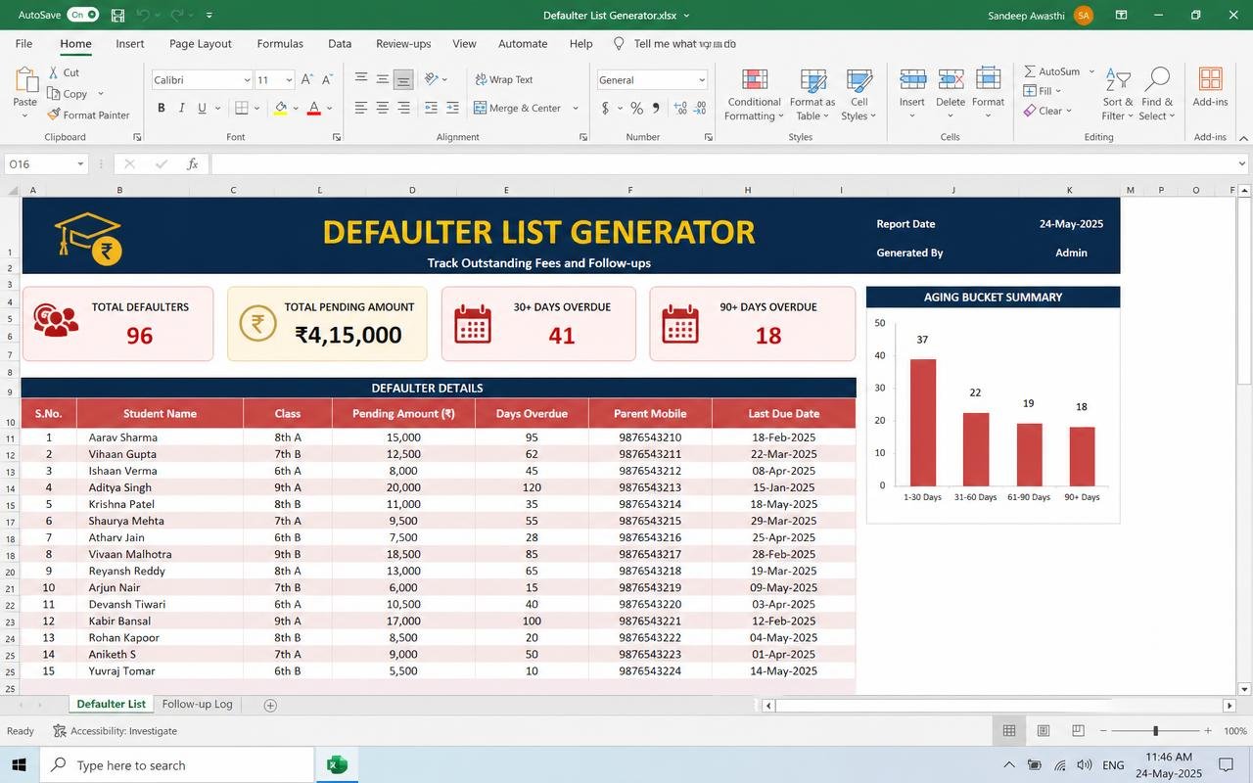Click the zoom slider handle
This screenshot has height=783, width=1253.
(x=1156, y=731)
